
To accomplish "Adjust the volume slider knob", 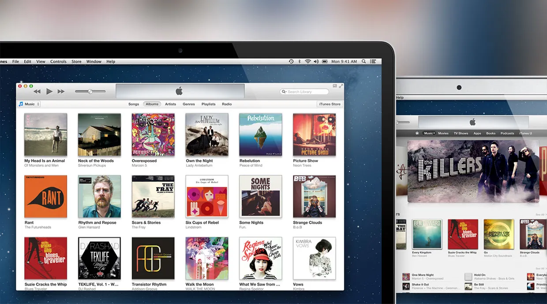I will point(90,92).
